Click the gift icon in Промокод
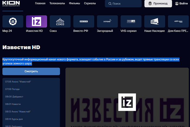 [150, 4]
